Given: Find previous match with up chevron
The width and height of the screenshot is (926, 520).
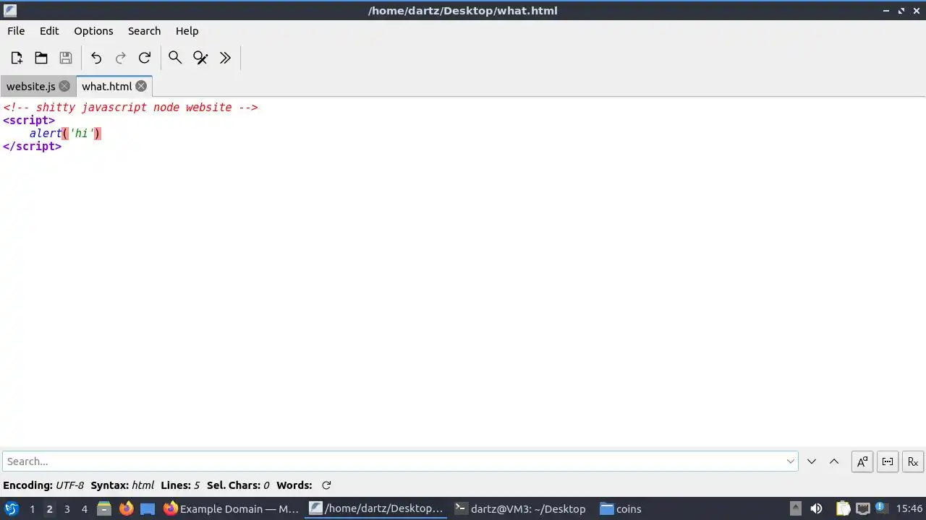Looking at the screenshot, I should (834, 461).
